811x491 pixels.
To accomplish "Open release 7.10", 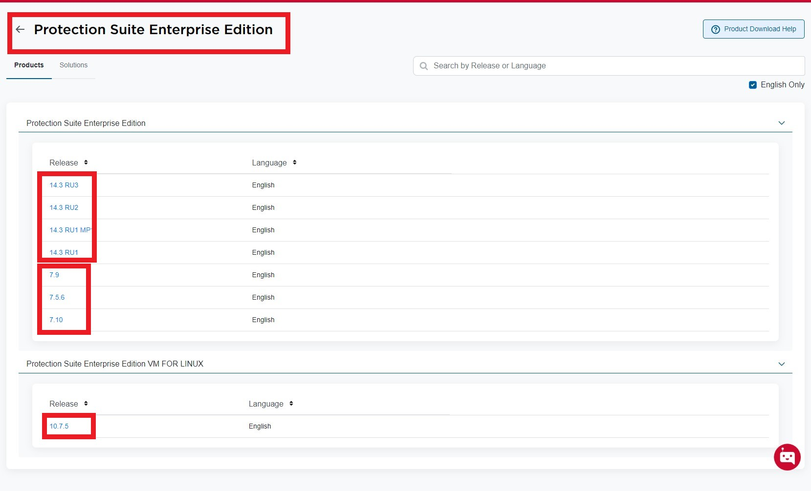I will click(x=56, y=320).
